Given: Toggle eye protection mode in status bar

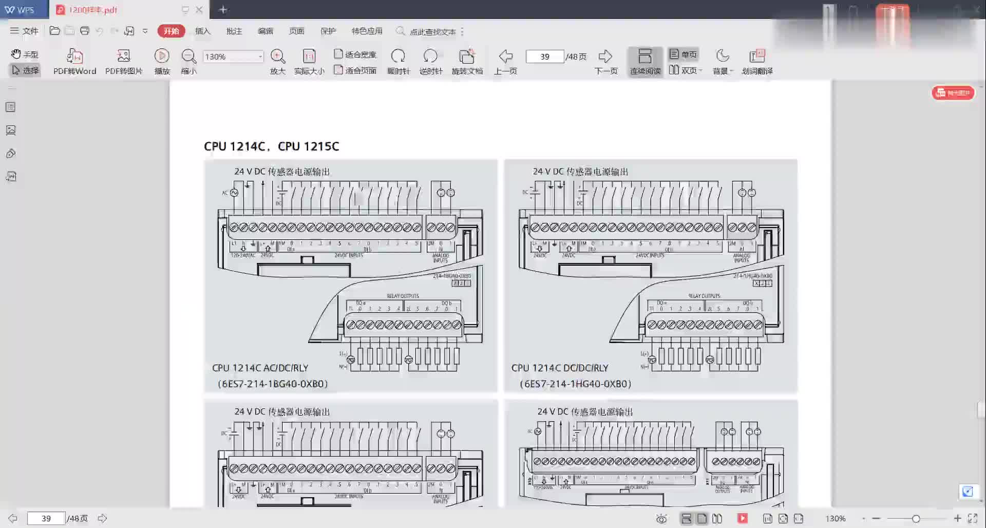Looking at the screenshot, I should (661, 519).
